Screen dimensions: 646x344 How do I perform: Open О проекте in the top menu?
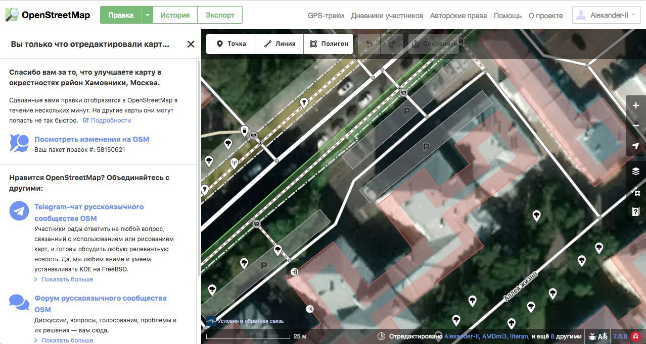point(545,16)
